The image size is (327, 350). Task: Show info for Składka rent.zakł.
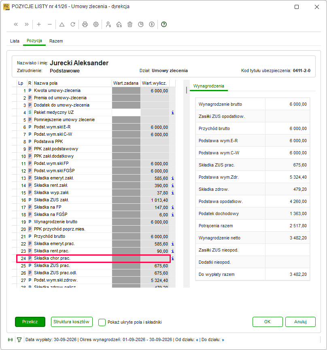pos(173,186)
